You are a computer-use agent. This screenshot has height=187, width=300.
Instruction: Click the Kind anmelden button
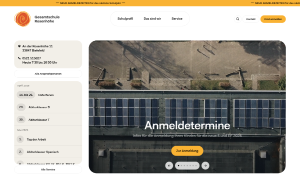point(273,19)
